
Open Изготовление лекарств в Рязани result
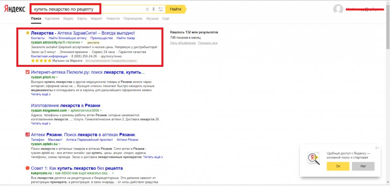tap(66, 106)
